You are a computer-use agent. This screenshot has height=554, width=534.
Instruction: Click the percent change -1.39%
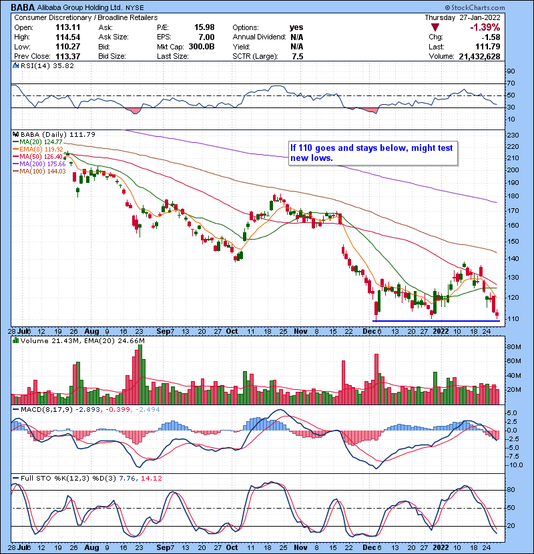click(x=485, y=27)
